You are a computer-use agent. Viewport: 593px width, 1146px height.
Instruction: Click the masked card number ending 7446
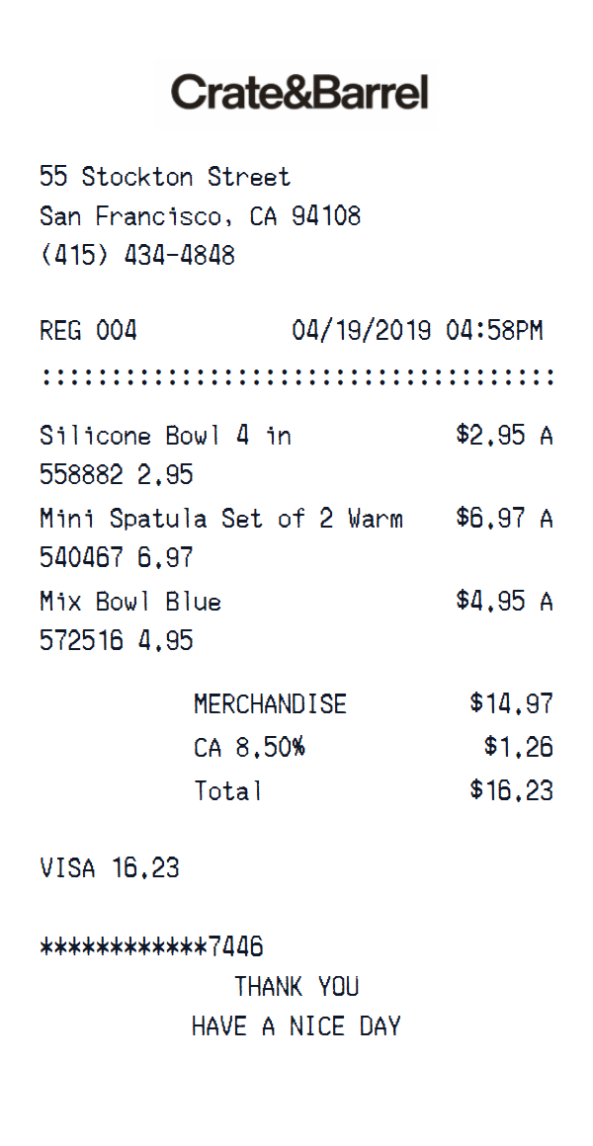coord(151,947)
